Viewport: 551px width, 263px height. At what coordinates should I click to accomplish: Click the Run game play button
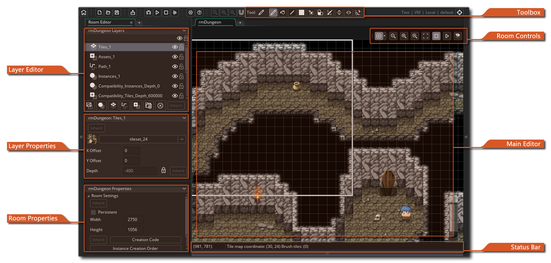tap(157, 12)
